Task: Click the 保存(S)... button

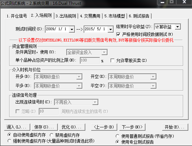Action: pos(45,127)
